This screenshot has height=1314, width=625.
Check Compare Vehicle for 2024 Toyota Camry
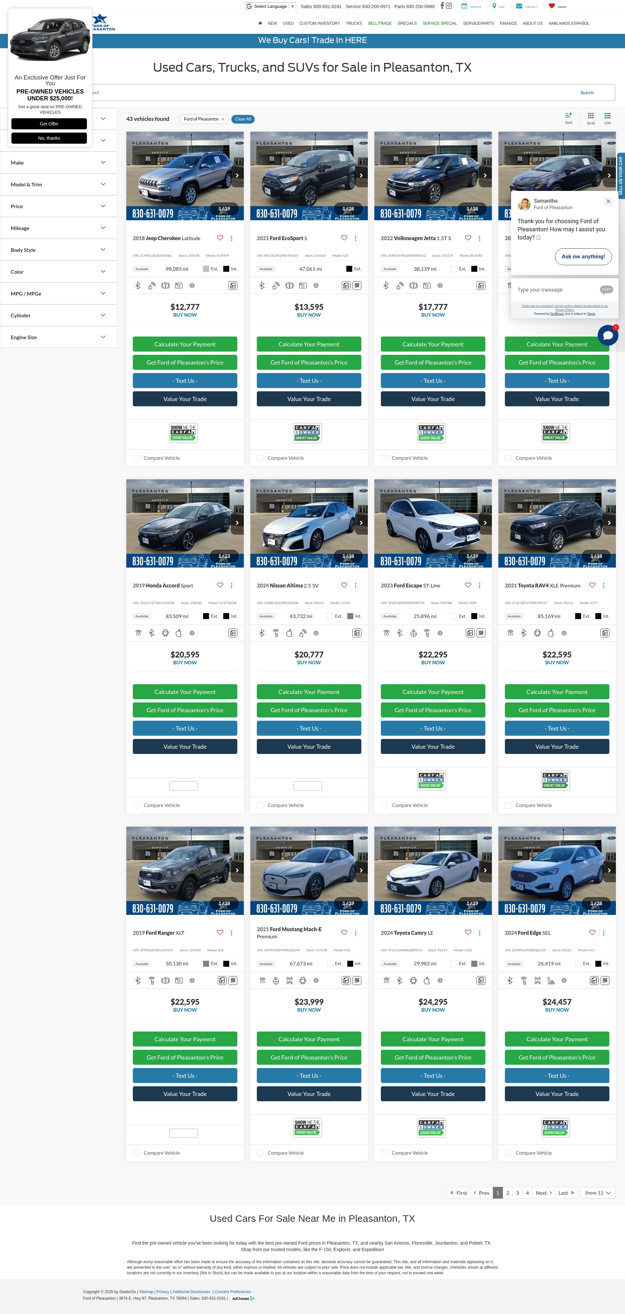[x=384, y=1153]
